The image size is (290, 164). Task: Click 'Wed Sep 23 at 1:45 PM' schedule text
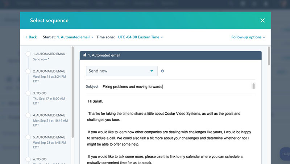[x=49, y=143]
